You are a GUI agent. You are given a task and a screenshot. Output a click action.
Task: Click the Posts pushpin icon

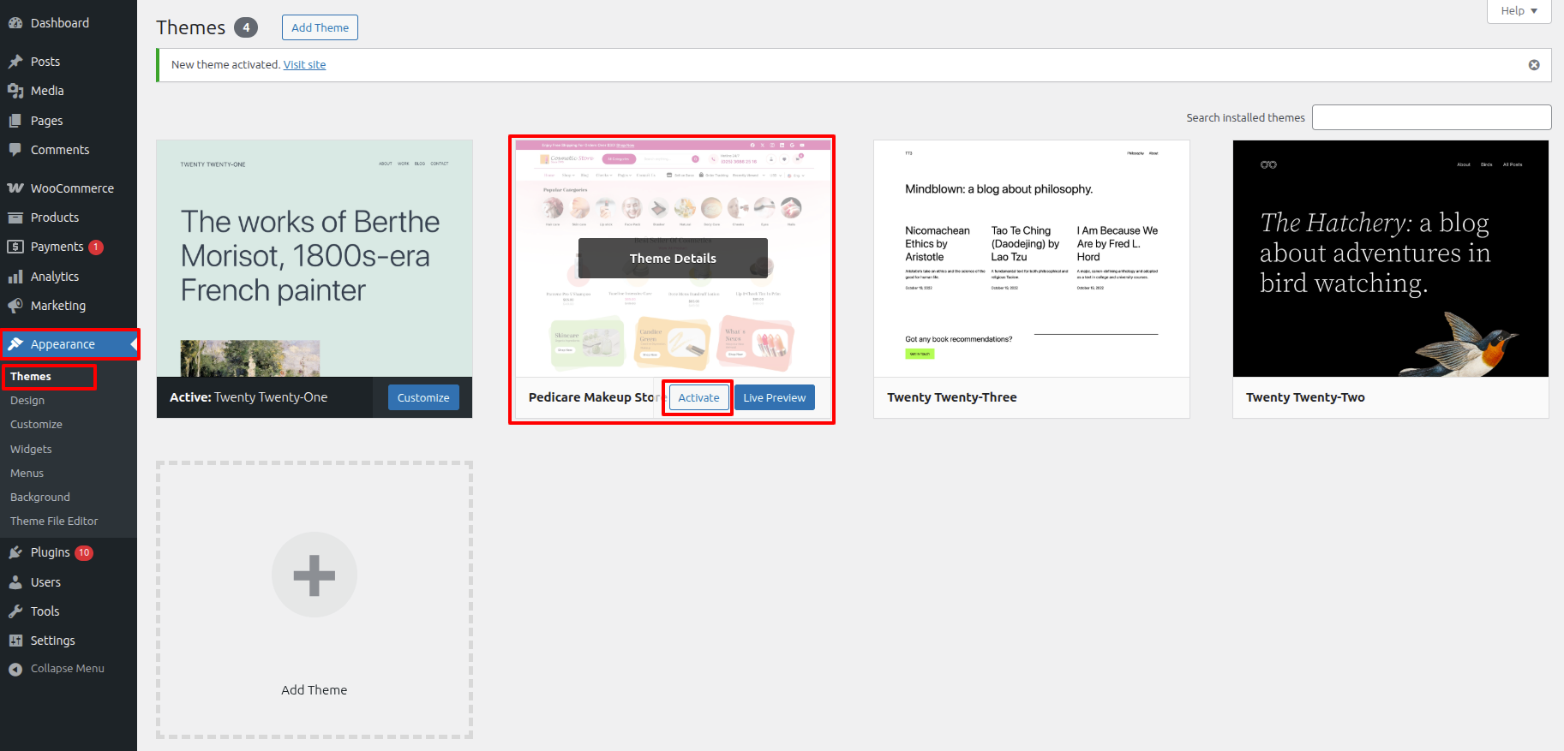(15, 62)
